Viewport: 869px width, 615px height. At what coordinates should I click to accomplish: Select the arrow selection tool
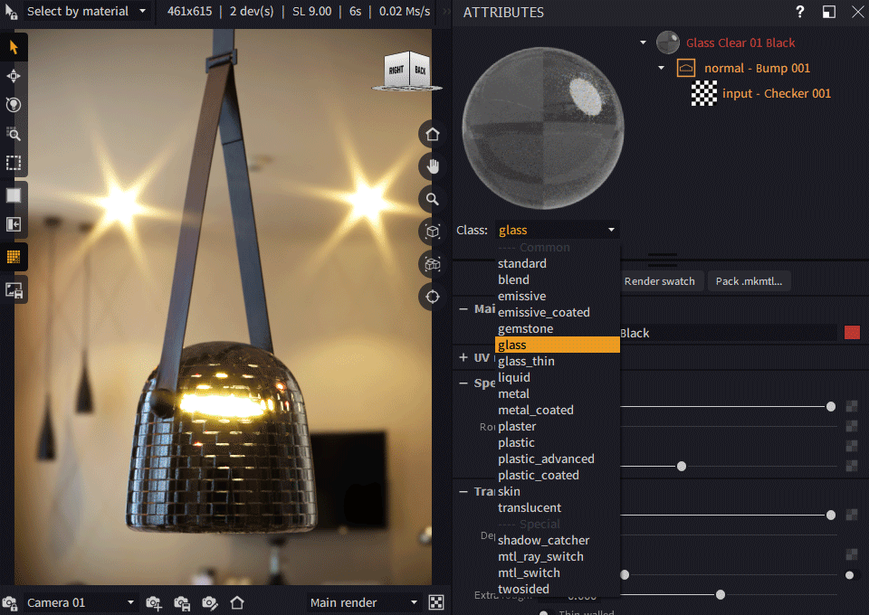(x=14, y=47)
